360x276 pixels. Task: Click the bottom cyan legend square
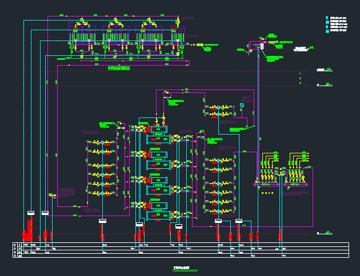[x=327, y=31]
